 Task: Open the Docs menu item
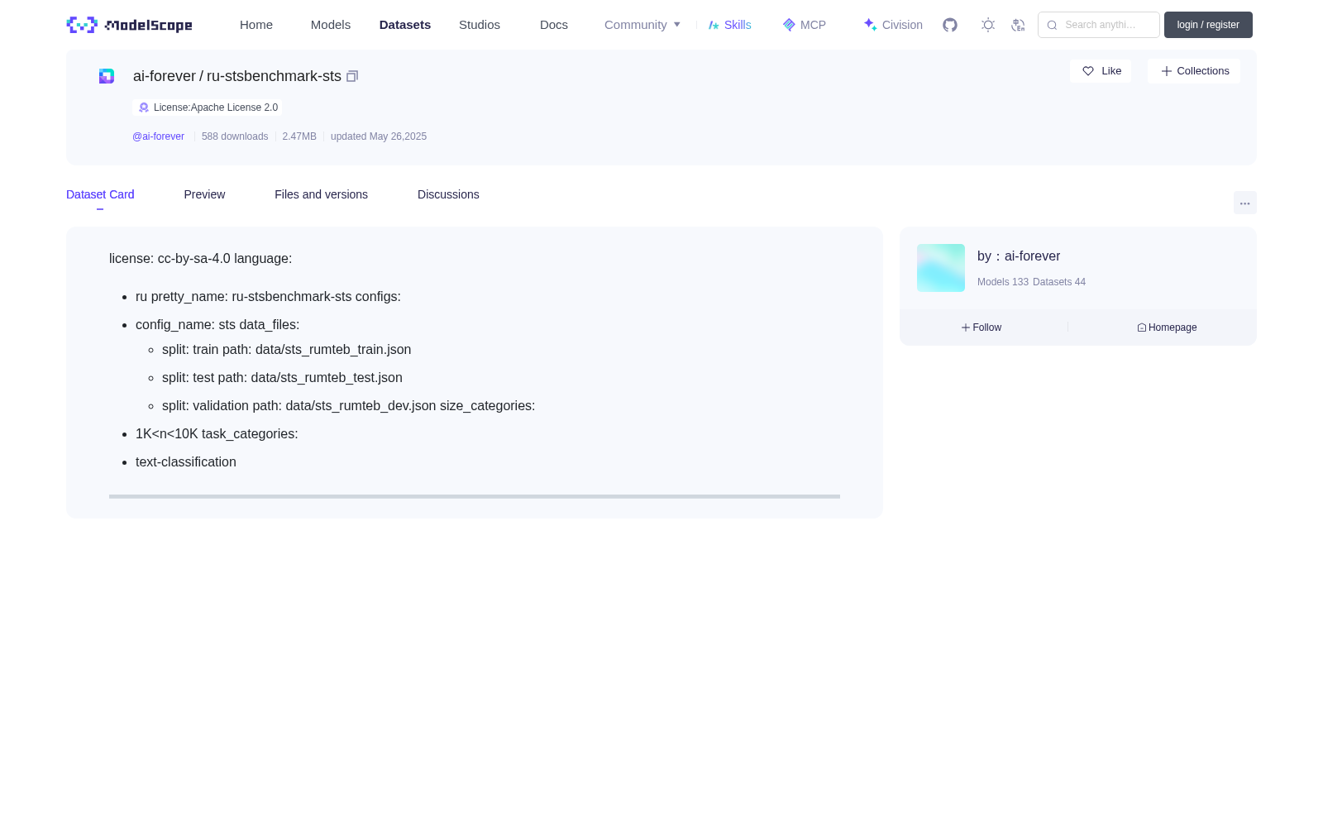pos(554,25)
